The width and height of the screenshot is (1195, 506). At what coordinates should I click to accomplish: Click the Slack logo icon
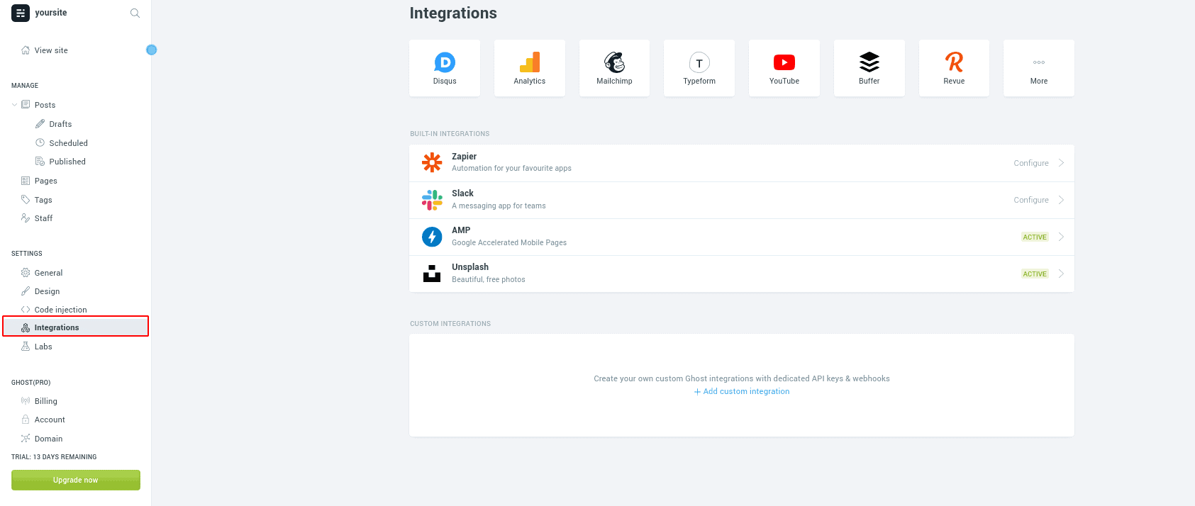click(432, 200)
